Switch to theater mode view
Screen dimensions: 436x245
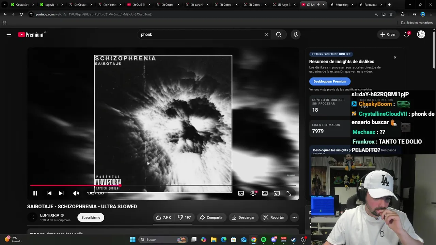[265, 193]
